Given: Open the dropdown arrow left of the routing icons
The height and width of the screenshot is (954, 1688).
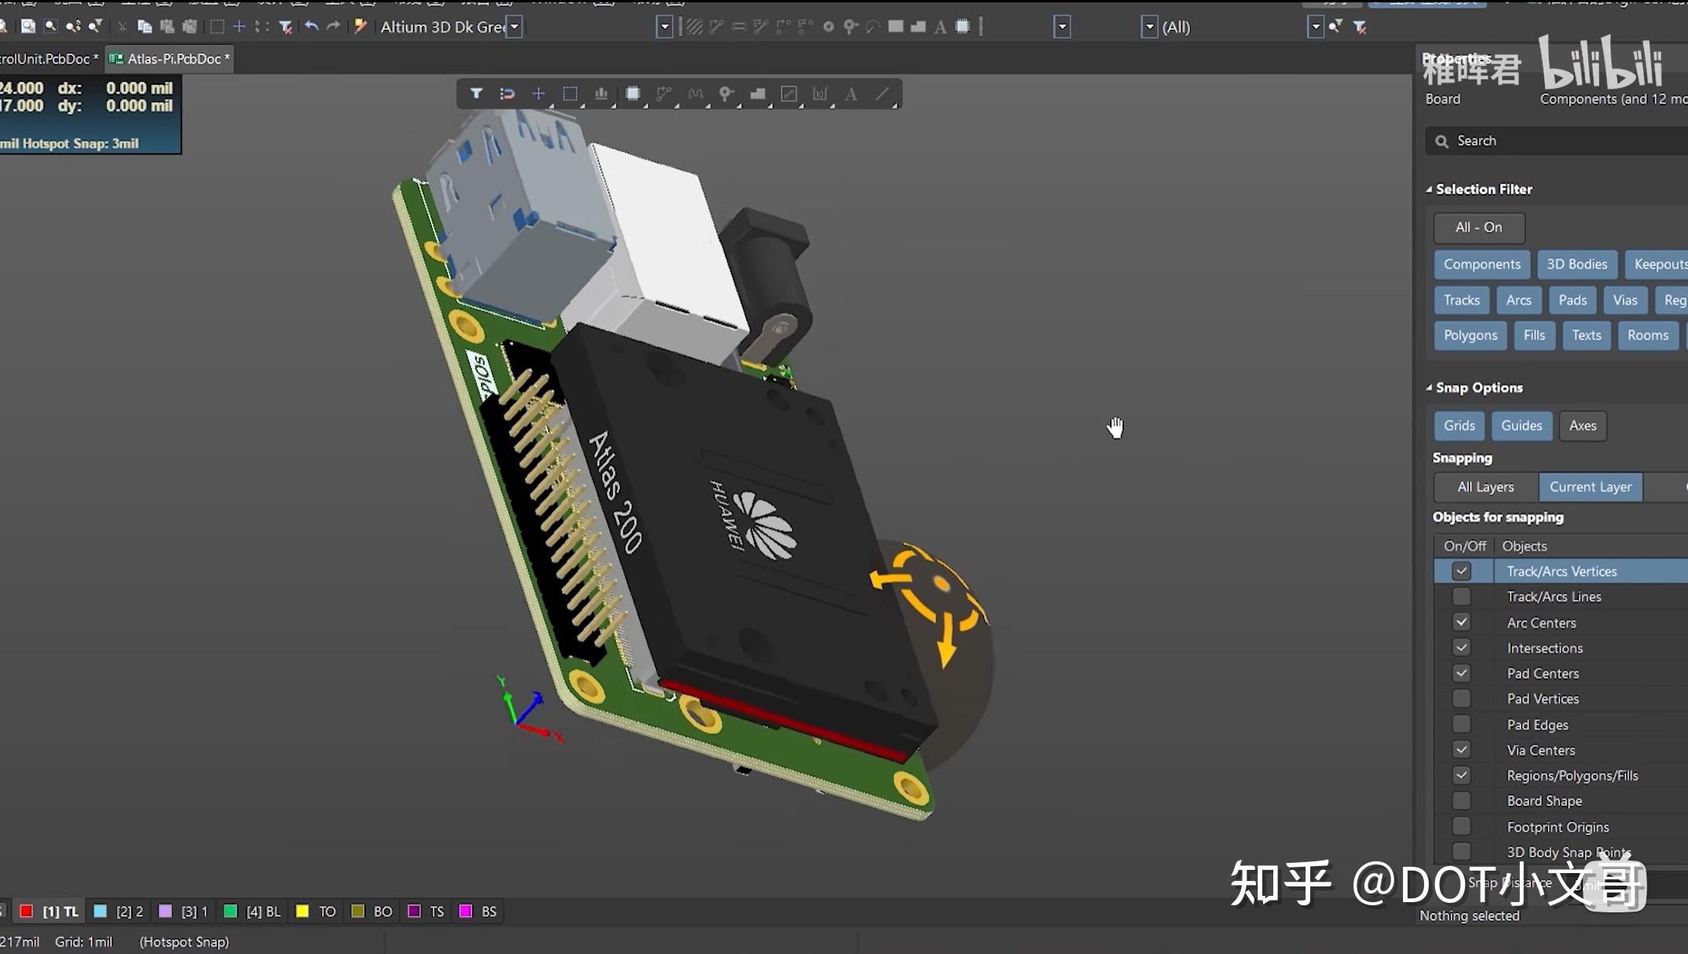Looking at the screenshot, I should [665, 27].
